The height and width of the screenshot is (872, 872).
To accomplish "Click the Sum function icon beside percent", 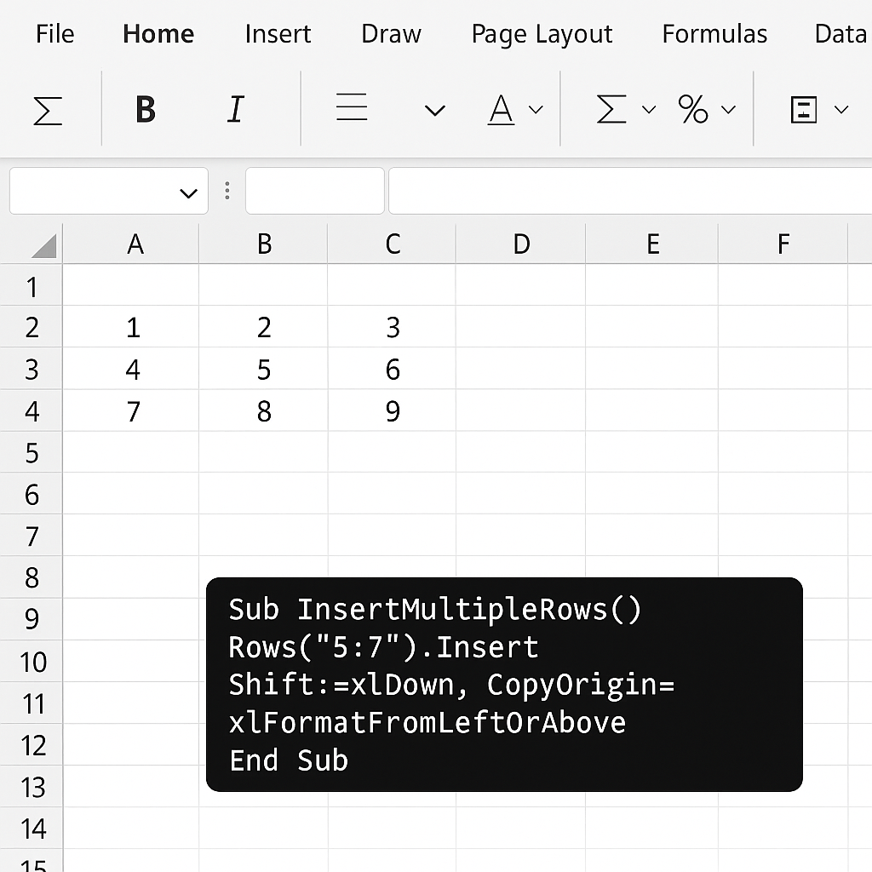I will (x=611, y=109).
